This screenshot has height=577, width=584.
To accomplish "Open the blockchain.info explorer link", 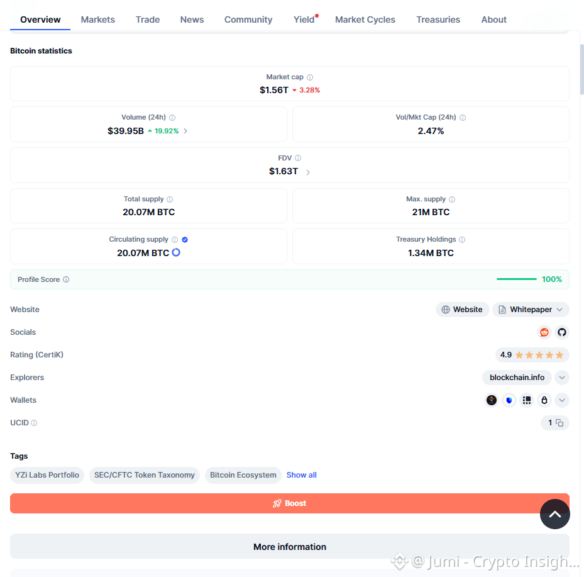I will (517, 378).
